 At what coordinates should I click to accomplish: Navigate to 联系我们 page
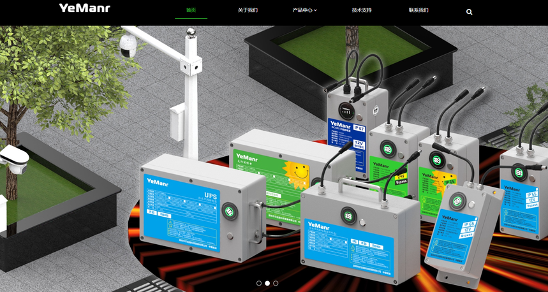(x=418, y=10)
